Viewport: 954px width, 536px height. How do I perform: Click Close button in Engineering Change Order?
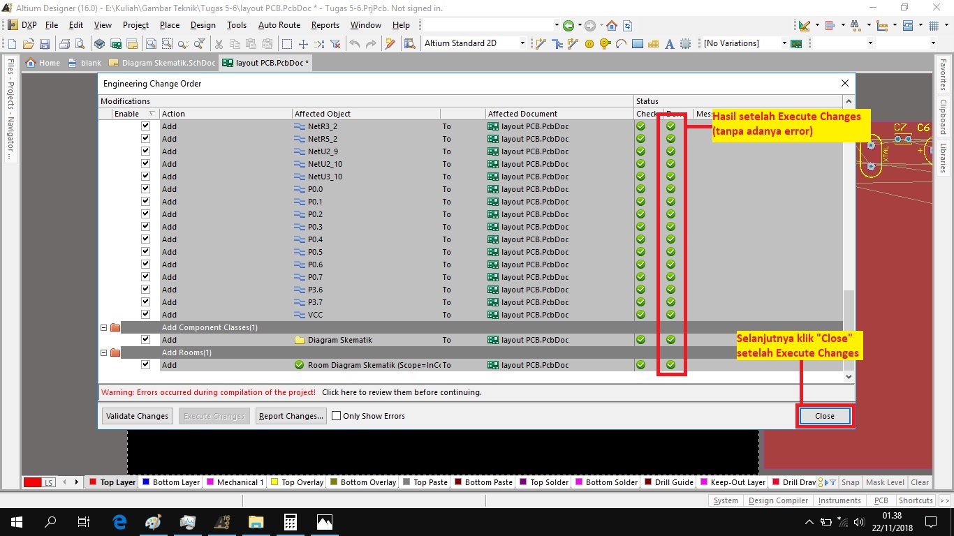coord(825,416)
